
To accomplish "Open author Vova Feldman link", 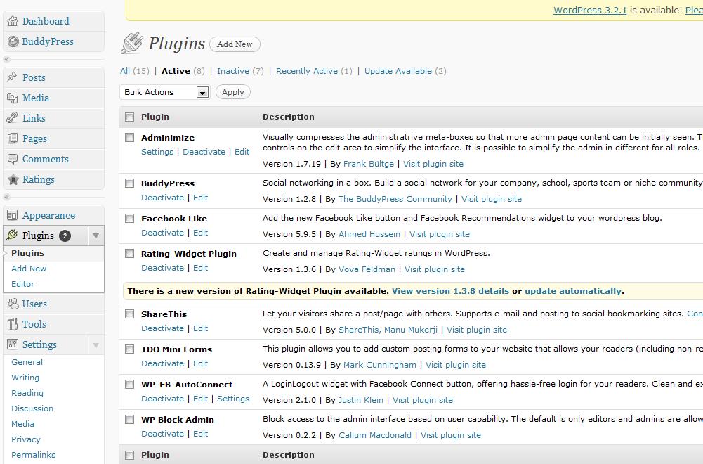I will coord(367,269).
